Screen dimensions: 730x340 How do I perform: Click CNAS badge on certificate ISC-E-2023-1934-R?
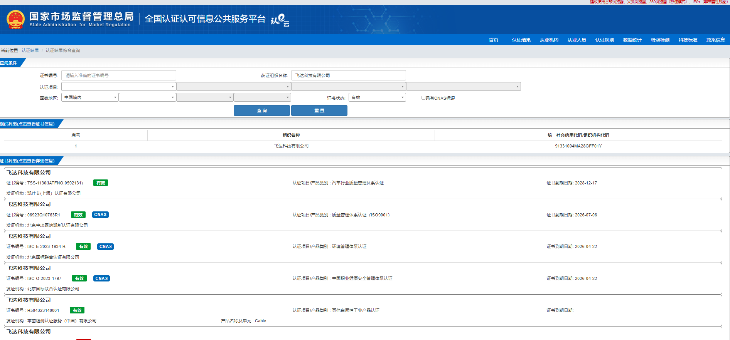click(105, 247)
